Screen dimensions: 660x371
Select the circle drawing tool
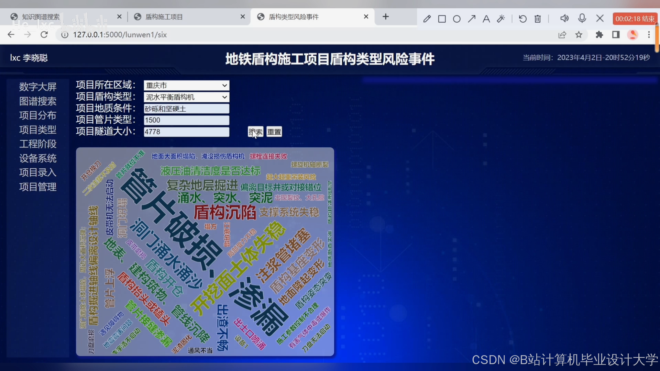point(456,19)
